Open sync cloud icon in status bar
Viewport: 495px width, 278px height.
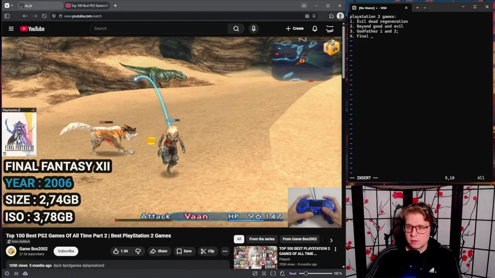pyautogui.click(x=25, y=273)
